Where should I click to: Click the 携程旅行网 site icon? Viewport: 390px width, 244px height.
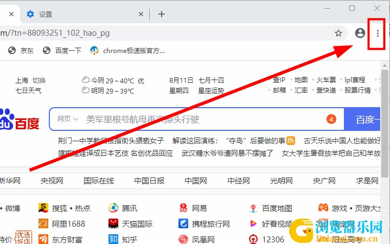point(183,223)
